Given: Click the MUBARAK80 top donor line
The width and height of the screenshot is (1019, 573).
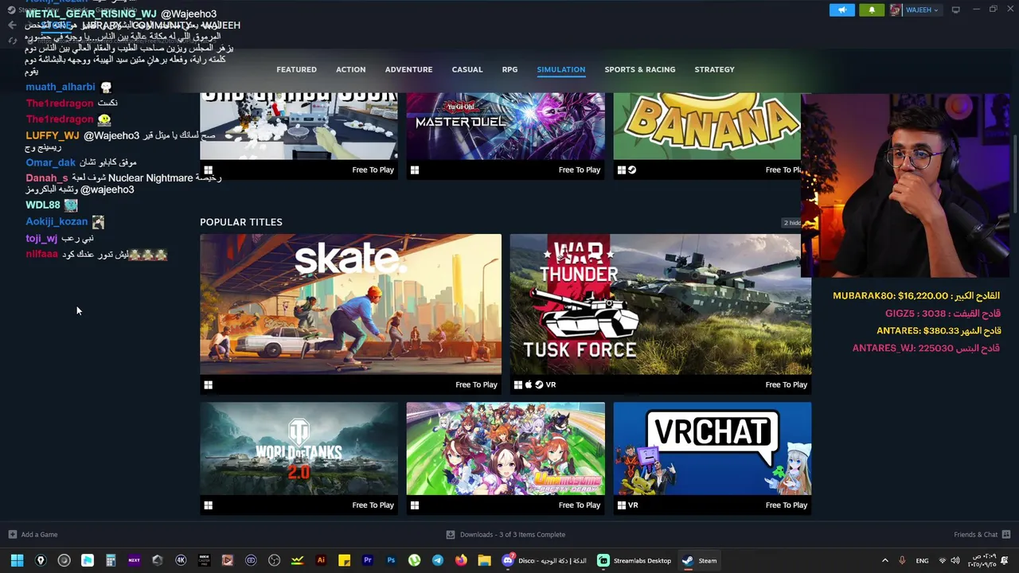Looking at the screenshot, I should 916,295.
